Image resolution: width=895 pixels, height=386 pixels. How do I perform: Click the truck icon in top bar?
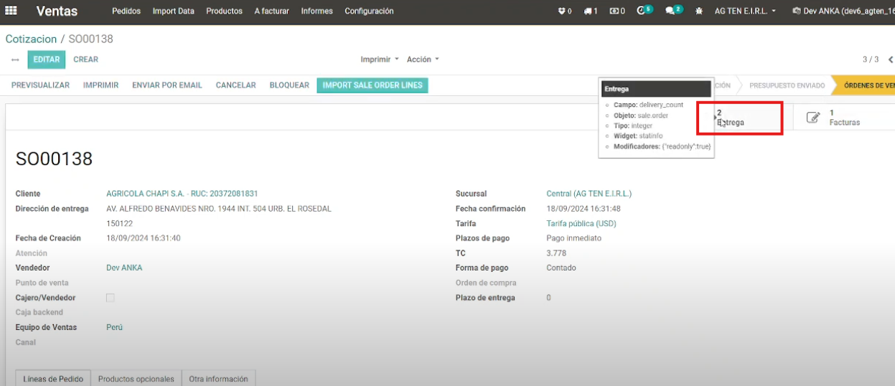click(589, 11)
